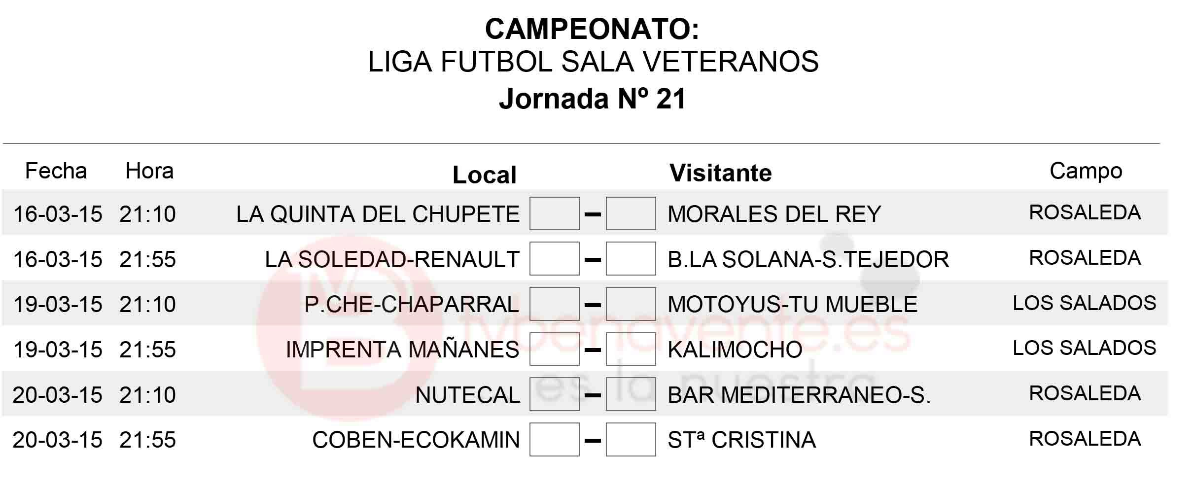
Task: Click the visitor score box for MOTOYUS-TU MUEBLE
Action: click(631, 304)
